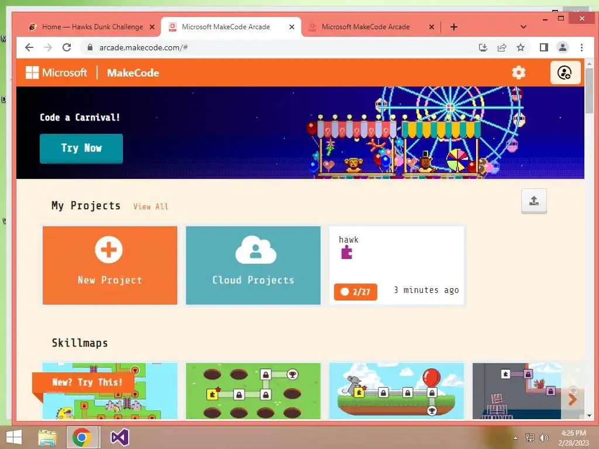Image resolution: width=599 pixels, height=449 pixels.
Task: Click the Microsoft logo in header
Action: point(56,72)
